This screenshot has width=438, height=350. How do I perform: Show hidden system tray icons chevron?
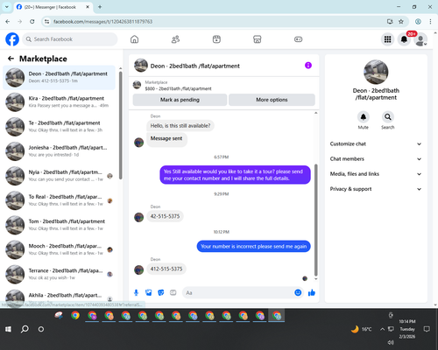click(382, 329)
